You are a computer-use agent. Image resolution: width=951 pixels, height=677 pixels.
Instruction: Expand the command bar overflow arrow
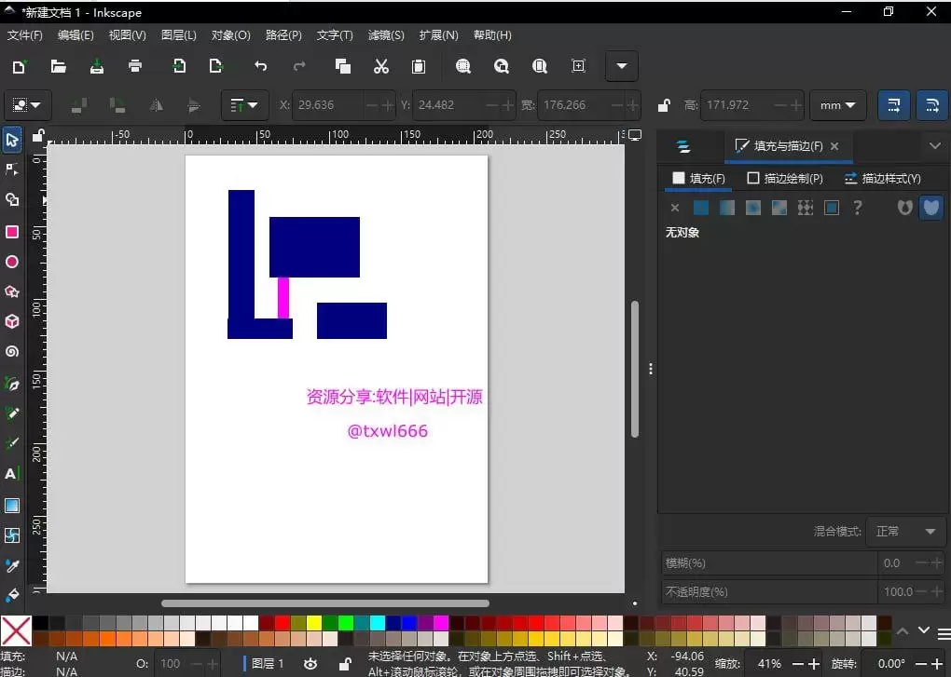[622, 66]
